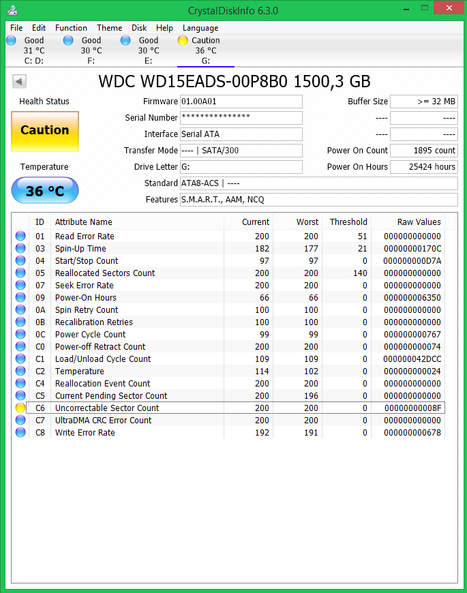Screen dimensions: 467x593
Task: Click the status orb for Power Cycle Count
Action: pyautogui.click(x=20, y=334)
